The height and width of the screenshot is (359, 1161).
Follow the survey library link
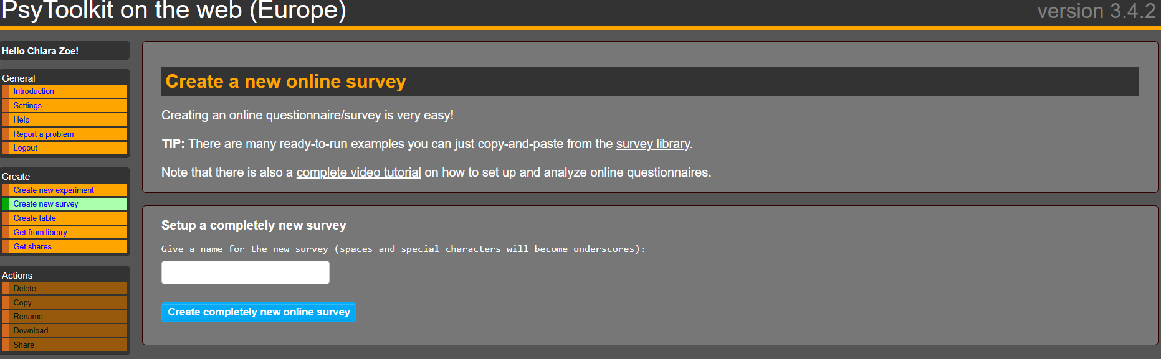click(x=652, y=144)
